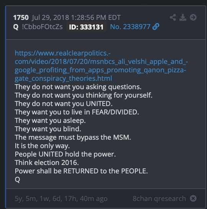Click the 'gate_conspiracy_theories.html' part of the URL
The height and width of the screenshot is (209, 207).
(x=63, y=78)
